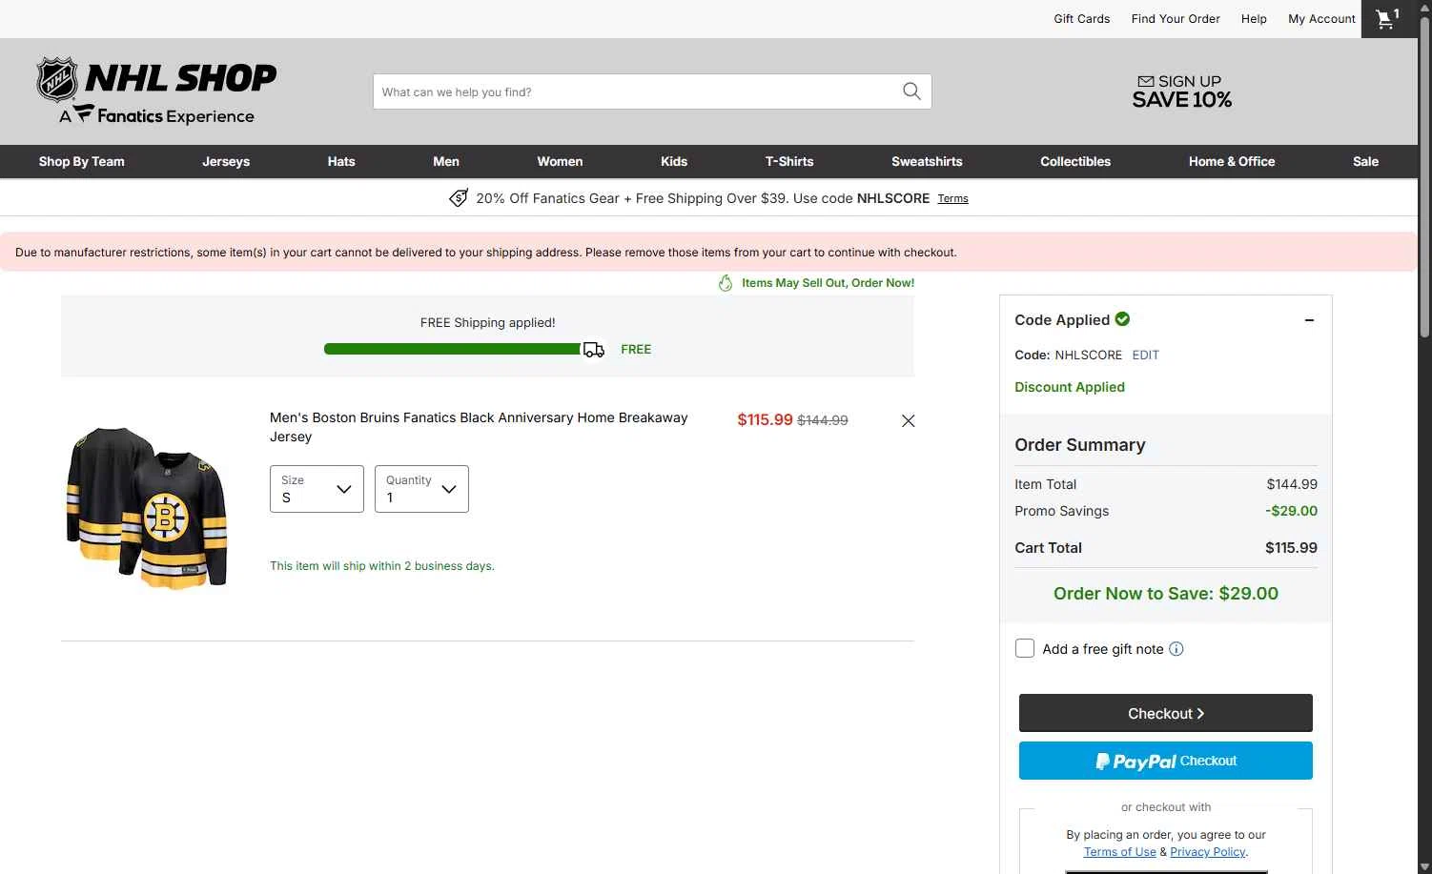Edit the NHLSCORE promo code
The height and width of the screenshot is (874, 1432).
(x=1146, y=355)
